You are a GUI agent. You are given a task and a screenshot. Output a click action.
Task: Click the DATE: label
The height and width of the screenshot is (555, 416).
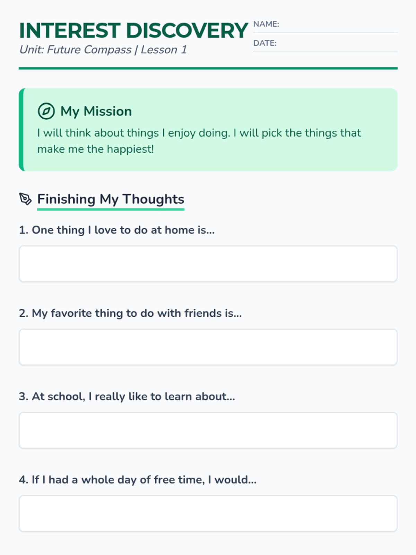tap(265, 43)
